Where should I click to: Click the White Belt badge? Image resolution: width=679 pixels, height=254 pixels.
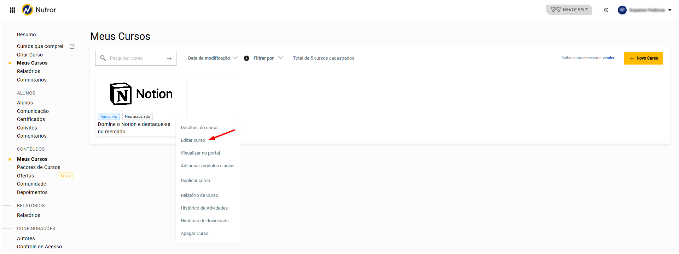569,10
